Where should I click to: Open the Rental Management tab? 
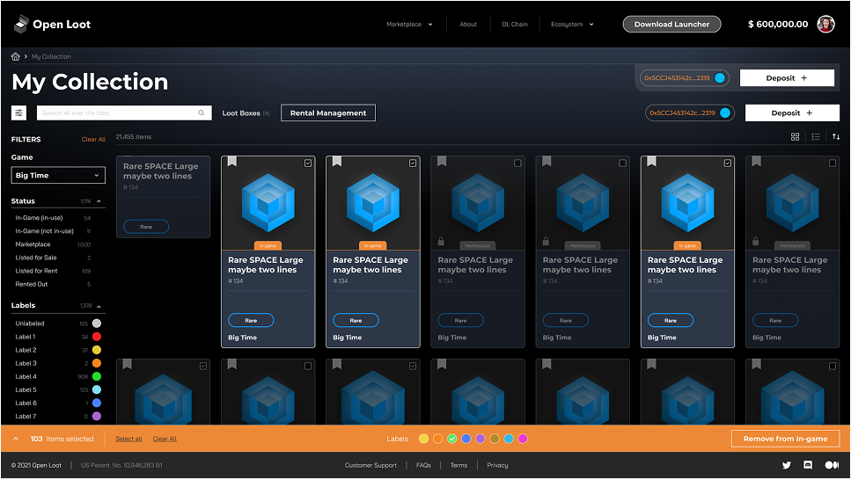coord(327,113)
